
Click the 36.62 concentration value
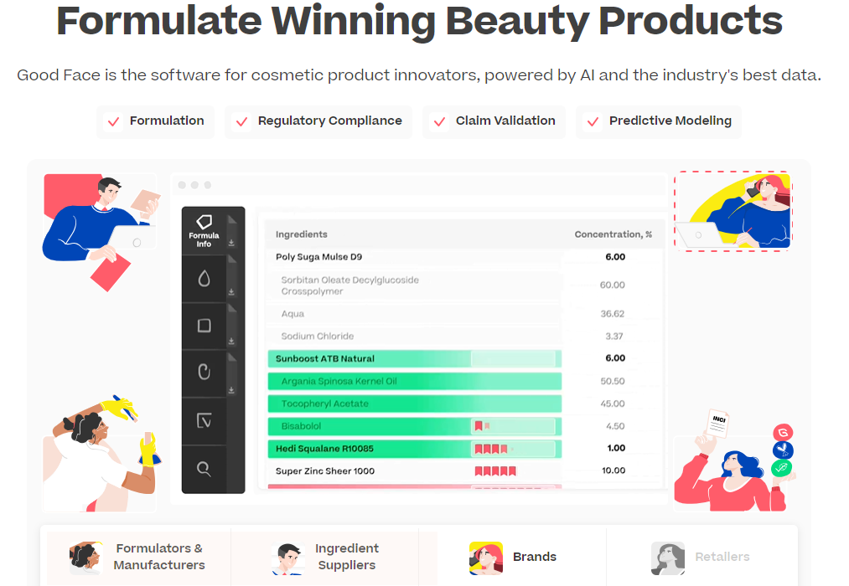(613, 314)
